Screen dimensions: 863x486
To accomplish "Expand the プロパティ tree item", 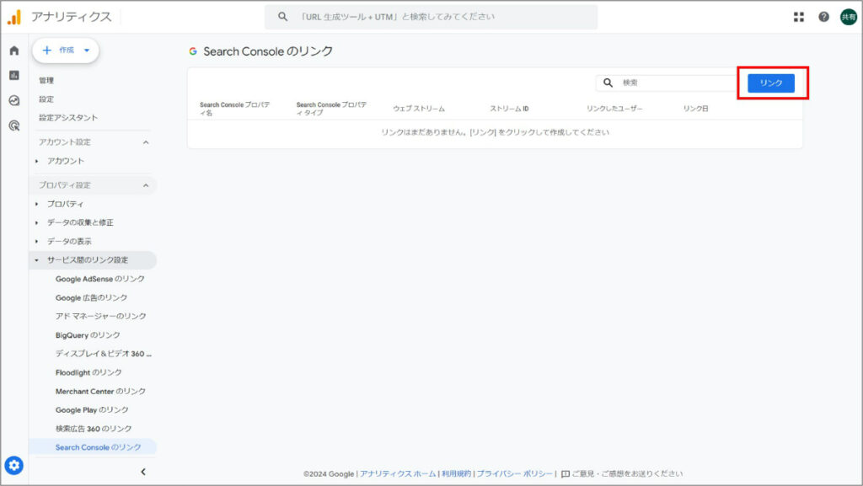I will 37,204.
